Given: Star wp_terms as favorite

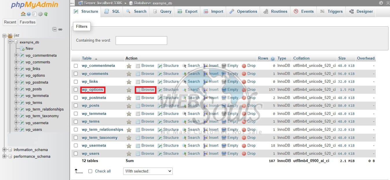Looking at the screenshot, I should pos(129,122).
